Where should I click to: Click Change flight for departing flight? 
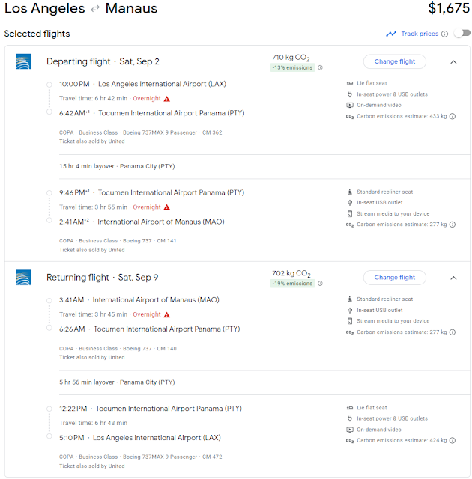394,61
